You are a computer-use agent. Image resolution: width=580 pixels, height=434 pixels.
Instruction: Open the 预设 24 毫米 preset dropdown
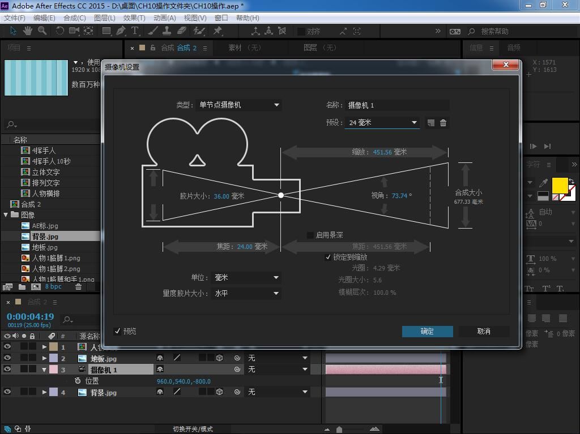[x=382, y=123]
